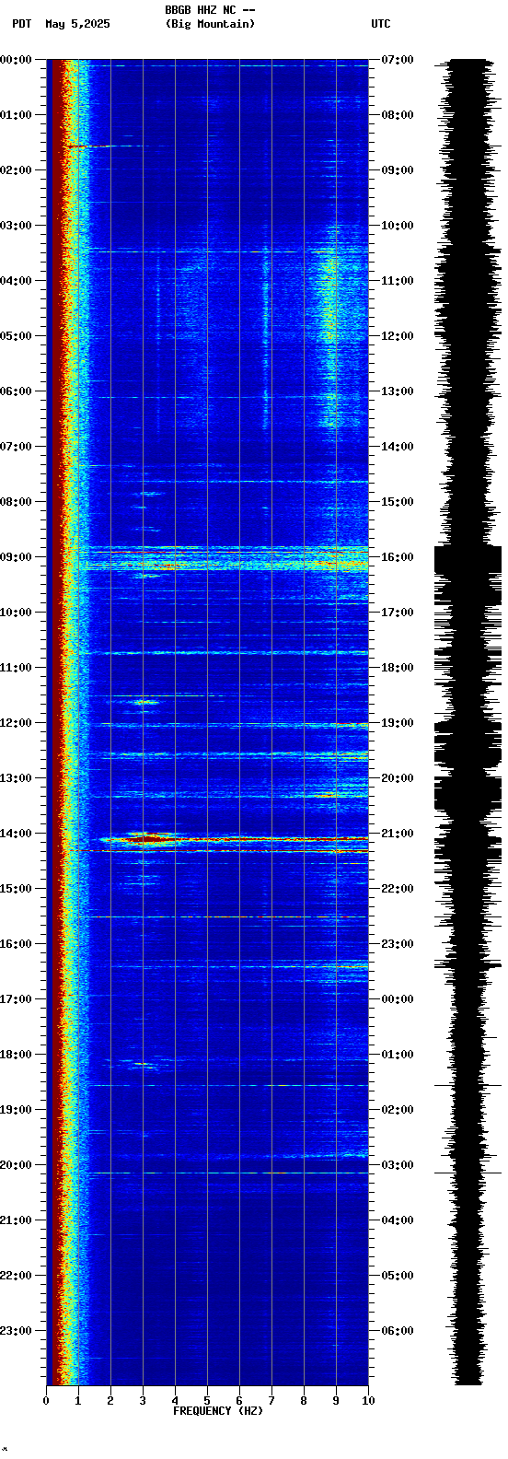Click the 12:00 PDT time label

17,723
